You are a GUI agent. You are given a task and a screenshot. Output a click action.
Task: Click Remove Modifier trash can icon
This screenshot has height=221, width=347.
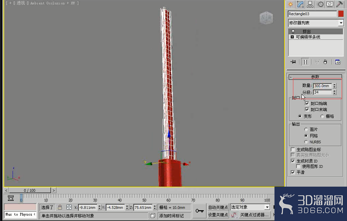[x=325, y=62]
